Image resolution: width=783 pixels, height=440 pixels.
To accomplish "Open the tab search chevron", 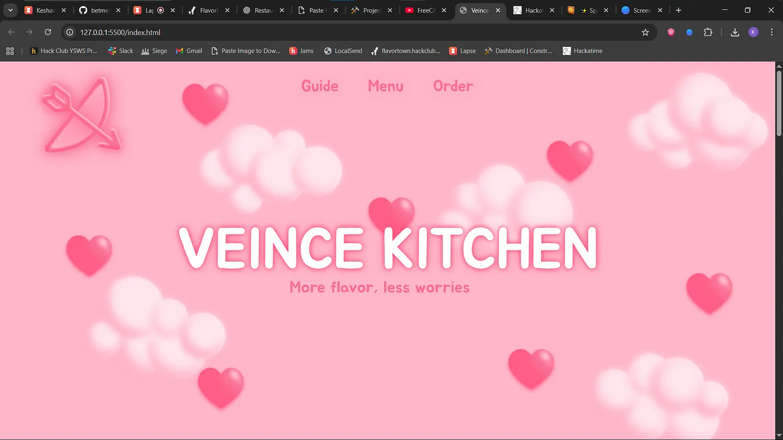I will point(10,10).
